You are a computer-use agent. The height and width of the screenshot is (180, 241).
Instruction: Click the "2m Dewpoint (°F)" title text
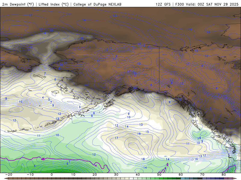tap(18, 4)
